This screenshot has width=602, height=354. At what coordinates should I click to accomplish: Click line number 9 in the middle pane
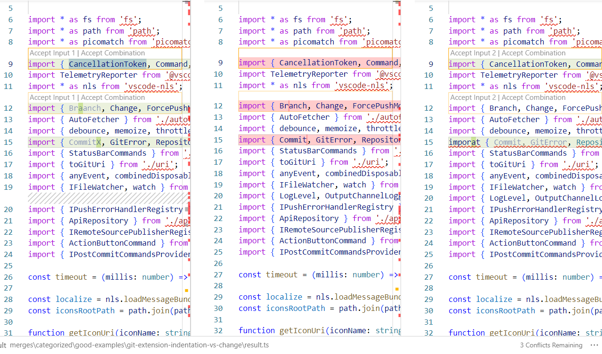tap(220, 62)
